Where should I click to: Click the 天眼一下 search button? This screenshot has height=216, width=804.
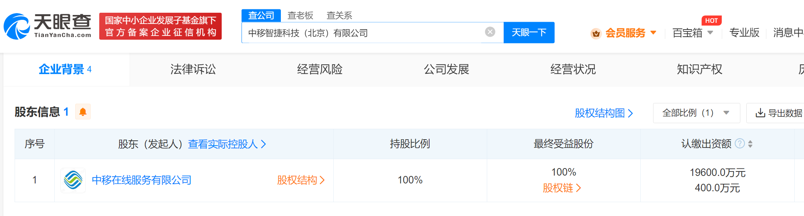529,33
